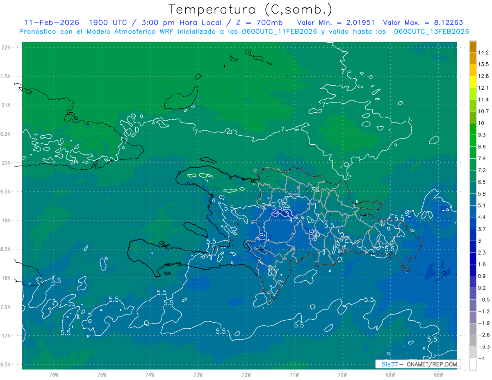
Task: Click the '74W' longitude axis label
Action: (150, 374)
